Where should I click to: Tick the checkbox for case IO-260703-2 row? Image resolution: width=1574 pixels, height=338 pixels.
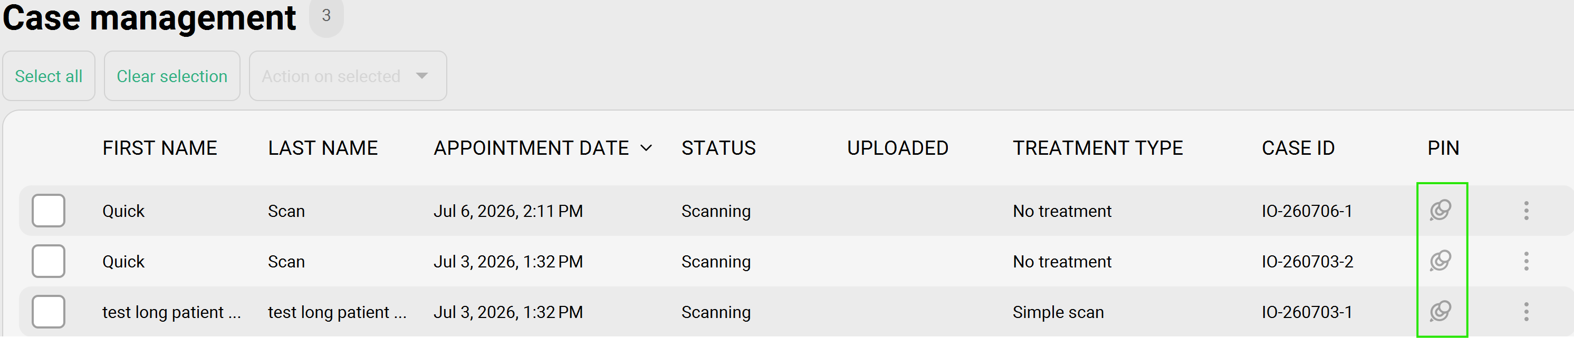pos(49,262)
